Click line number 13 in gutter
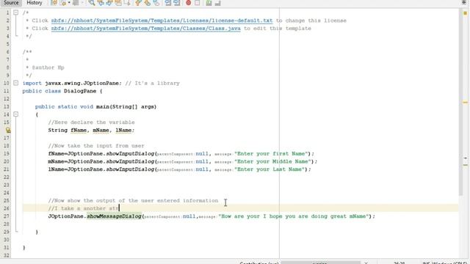Viewport: 470px width, 264px height. point(7,106)
